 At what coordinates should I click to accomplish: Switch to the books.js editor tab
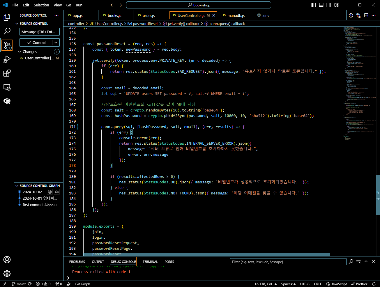[116, 15]
